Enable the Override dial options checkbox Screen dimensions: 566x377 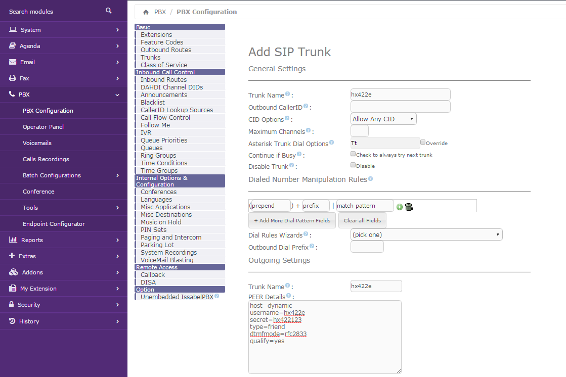click(x=423, y=143)
